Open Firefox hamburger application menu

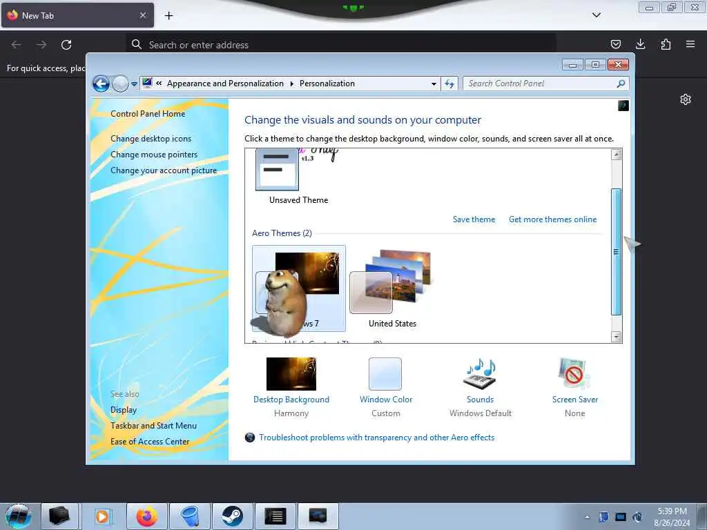click(x=690, y=44)
